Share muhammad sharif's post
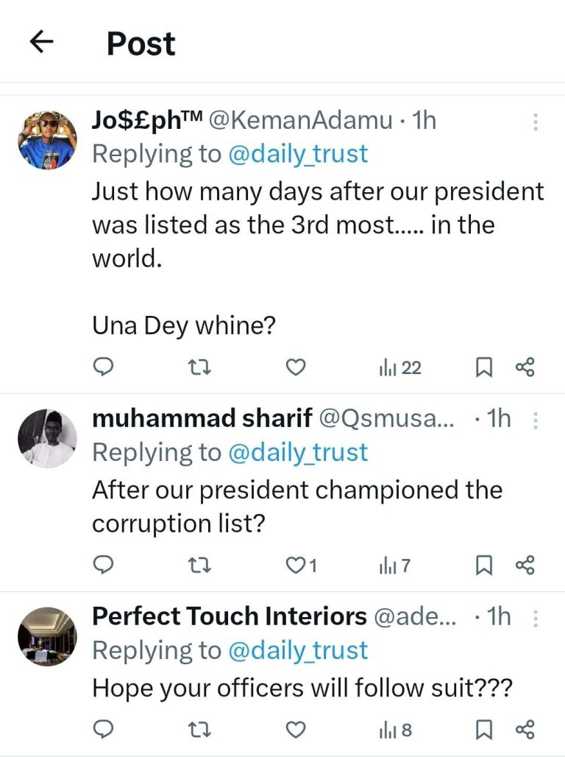The height and width of the screenshot is (757, 565). tap(525, 565)
